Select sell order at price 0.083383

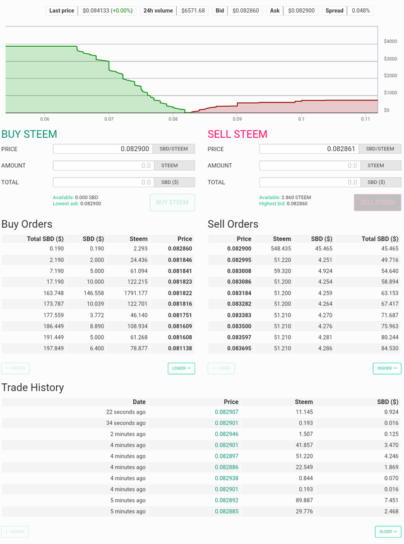[305, 315]
